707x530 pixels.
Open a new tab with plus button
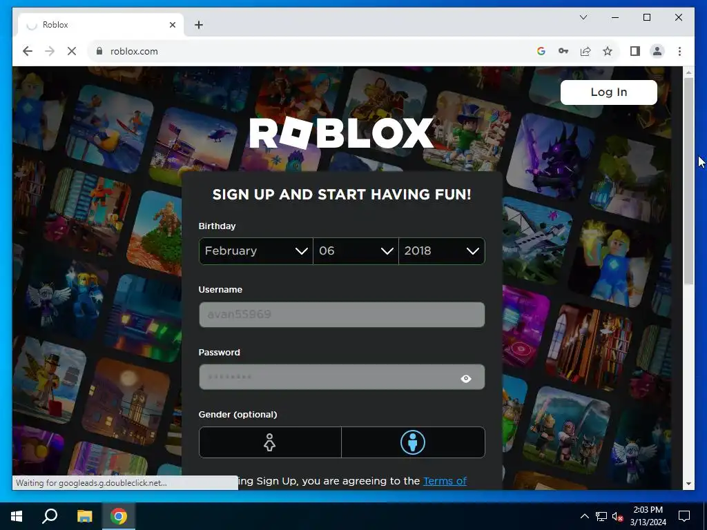point(199,25)
